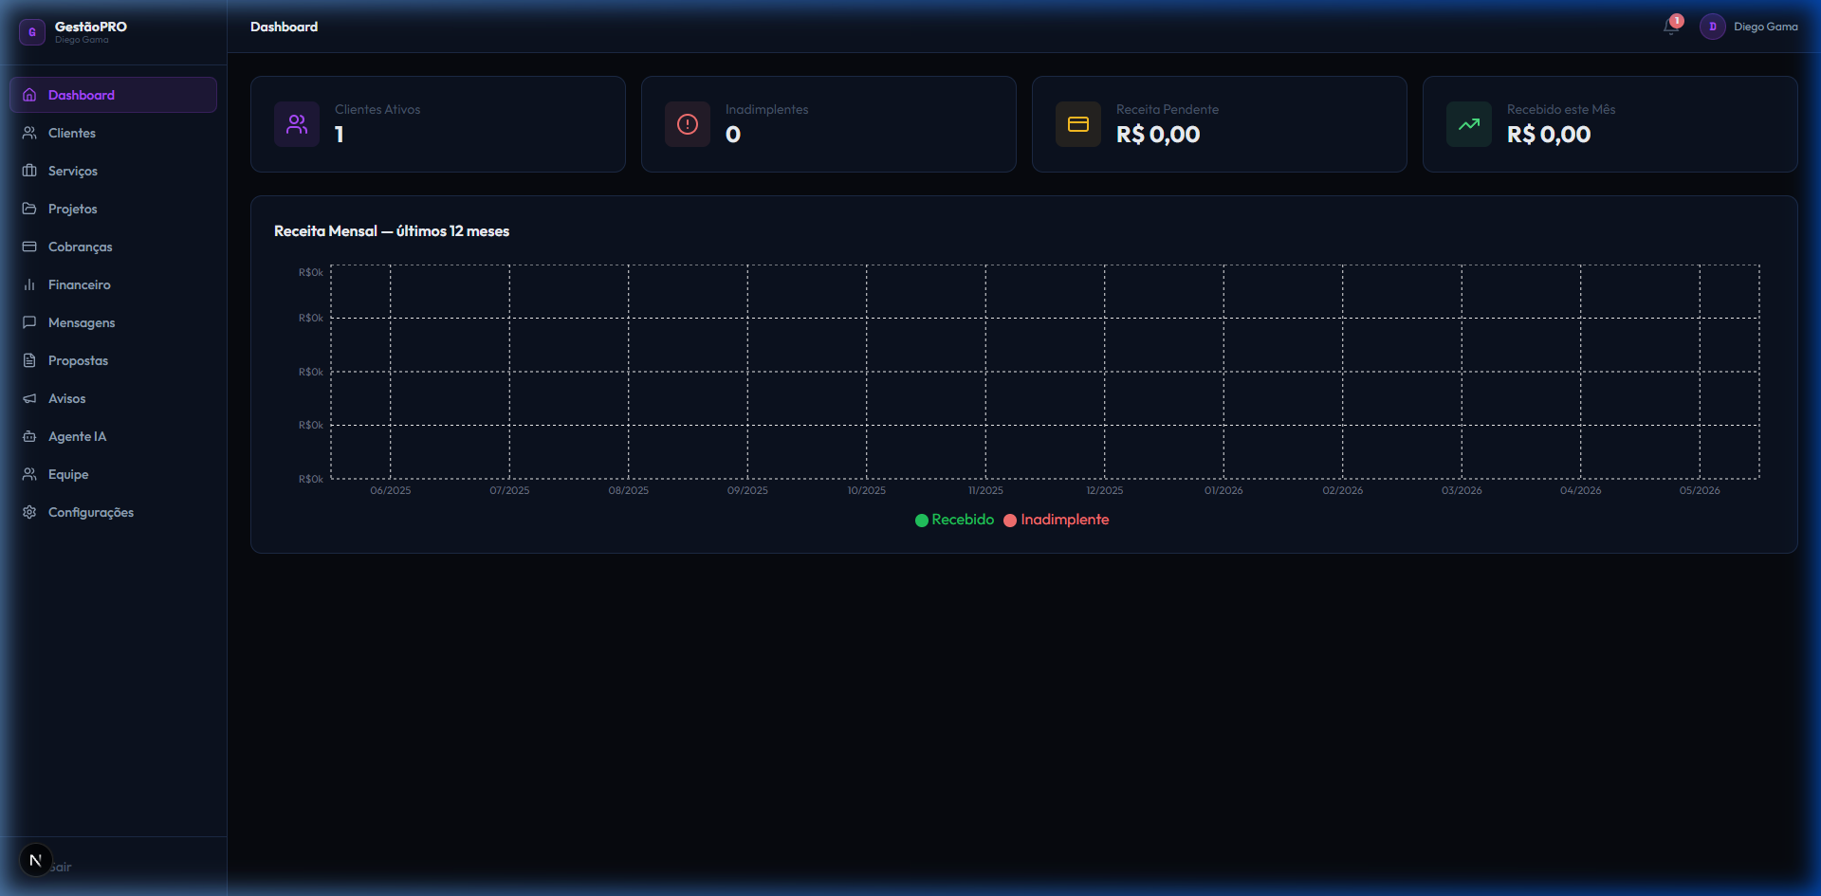The width and height of the screenshot is (1821, 896).
Task: Click the Clientes Ativos label
Action: click(377, 109)
